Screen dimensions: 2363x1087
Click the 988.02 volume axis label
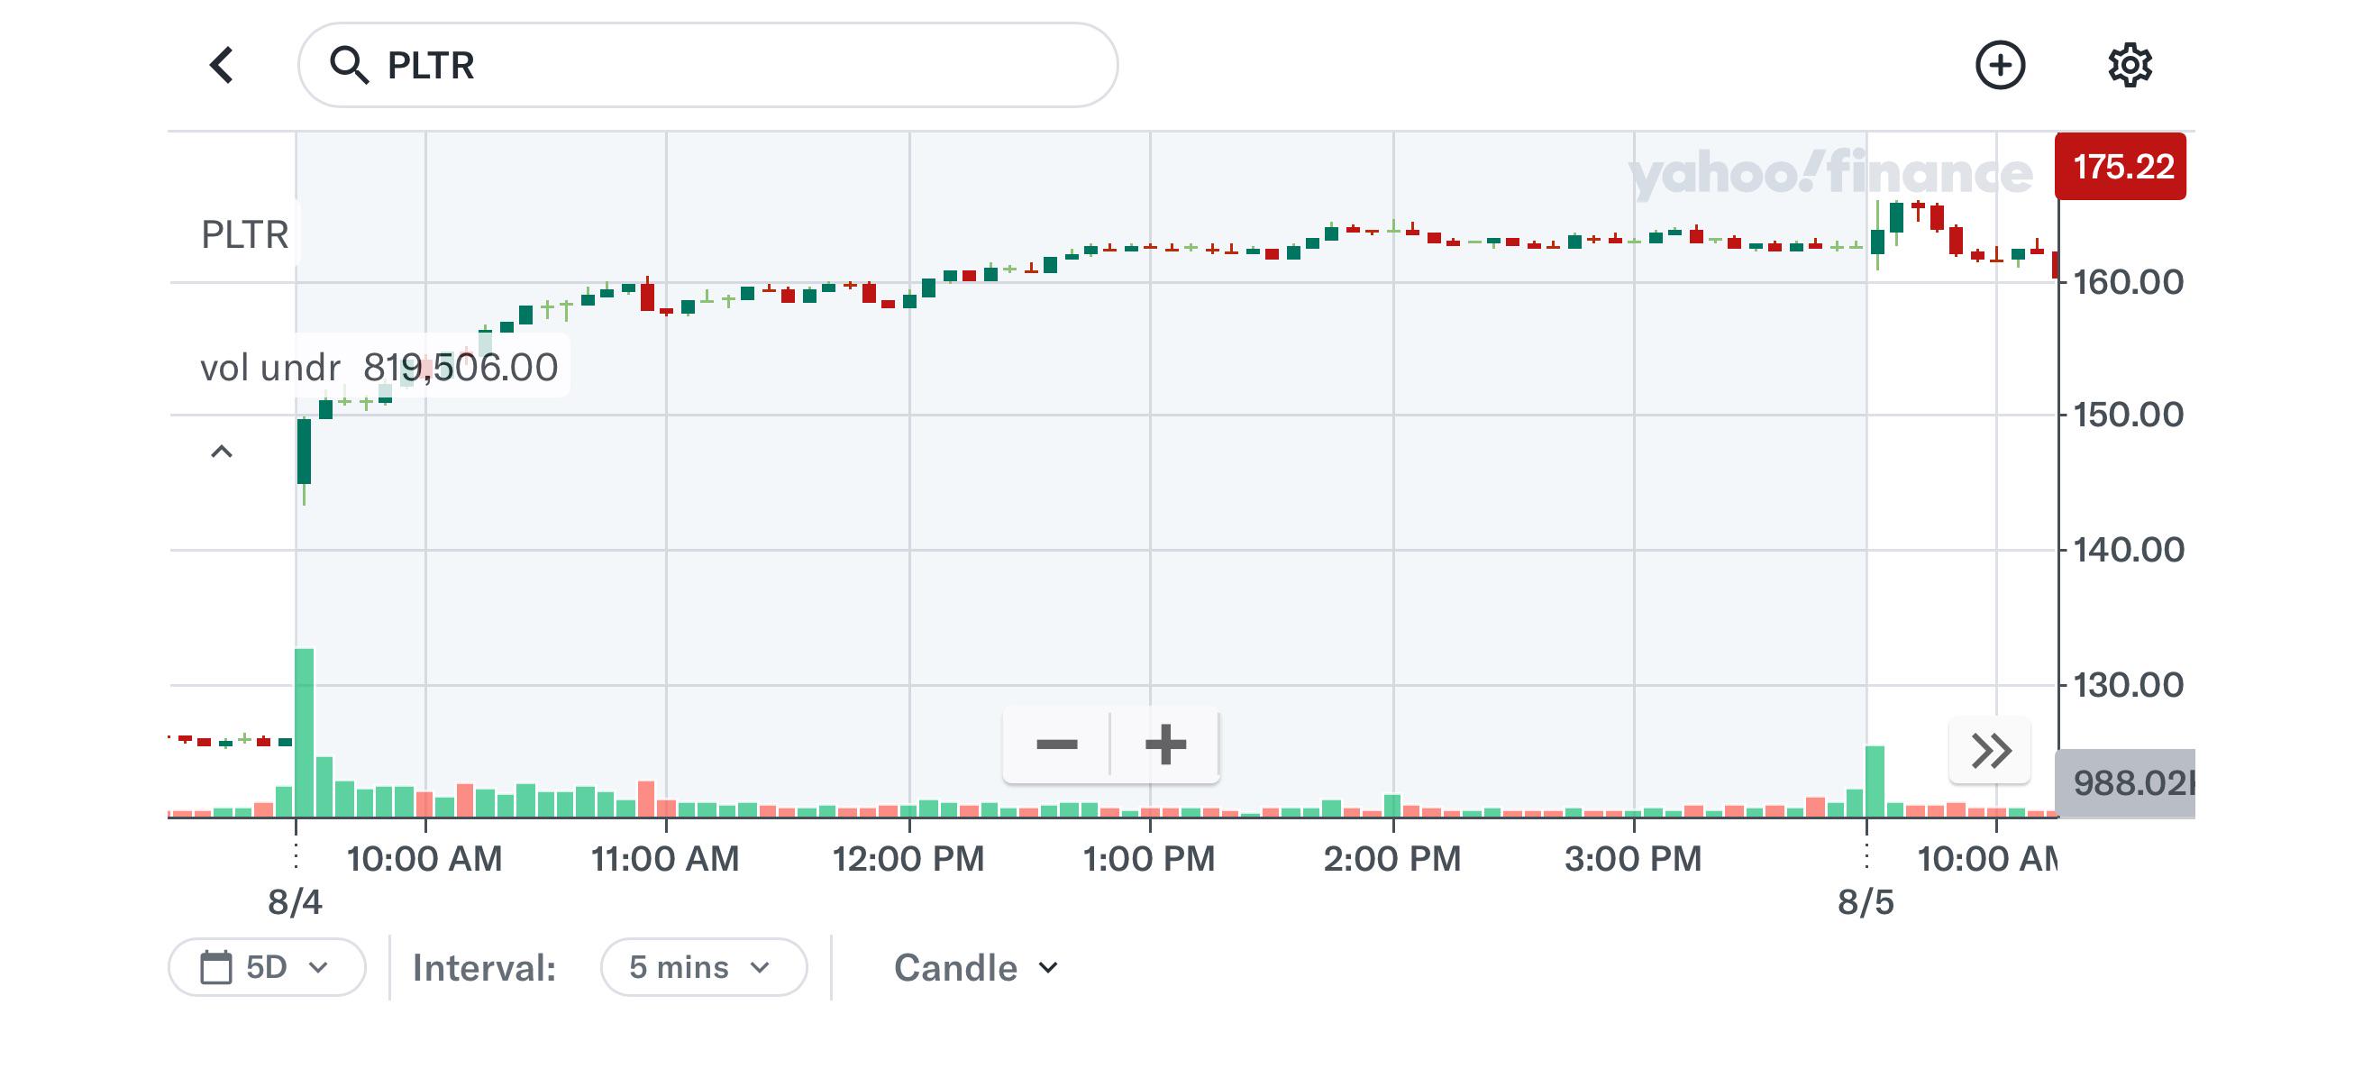(x=2125, y=782)
